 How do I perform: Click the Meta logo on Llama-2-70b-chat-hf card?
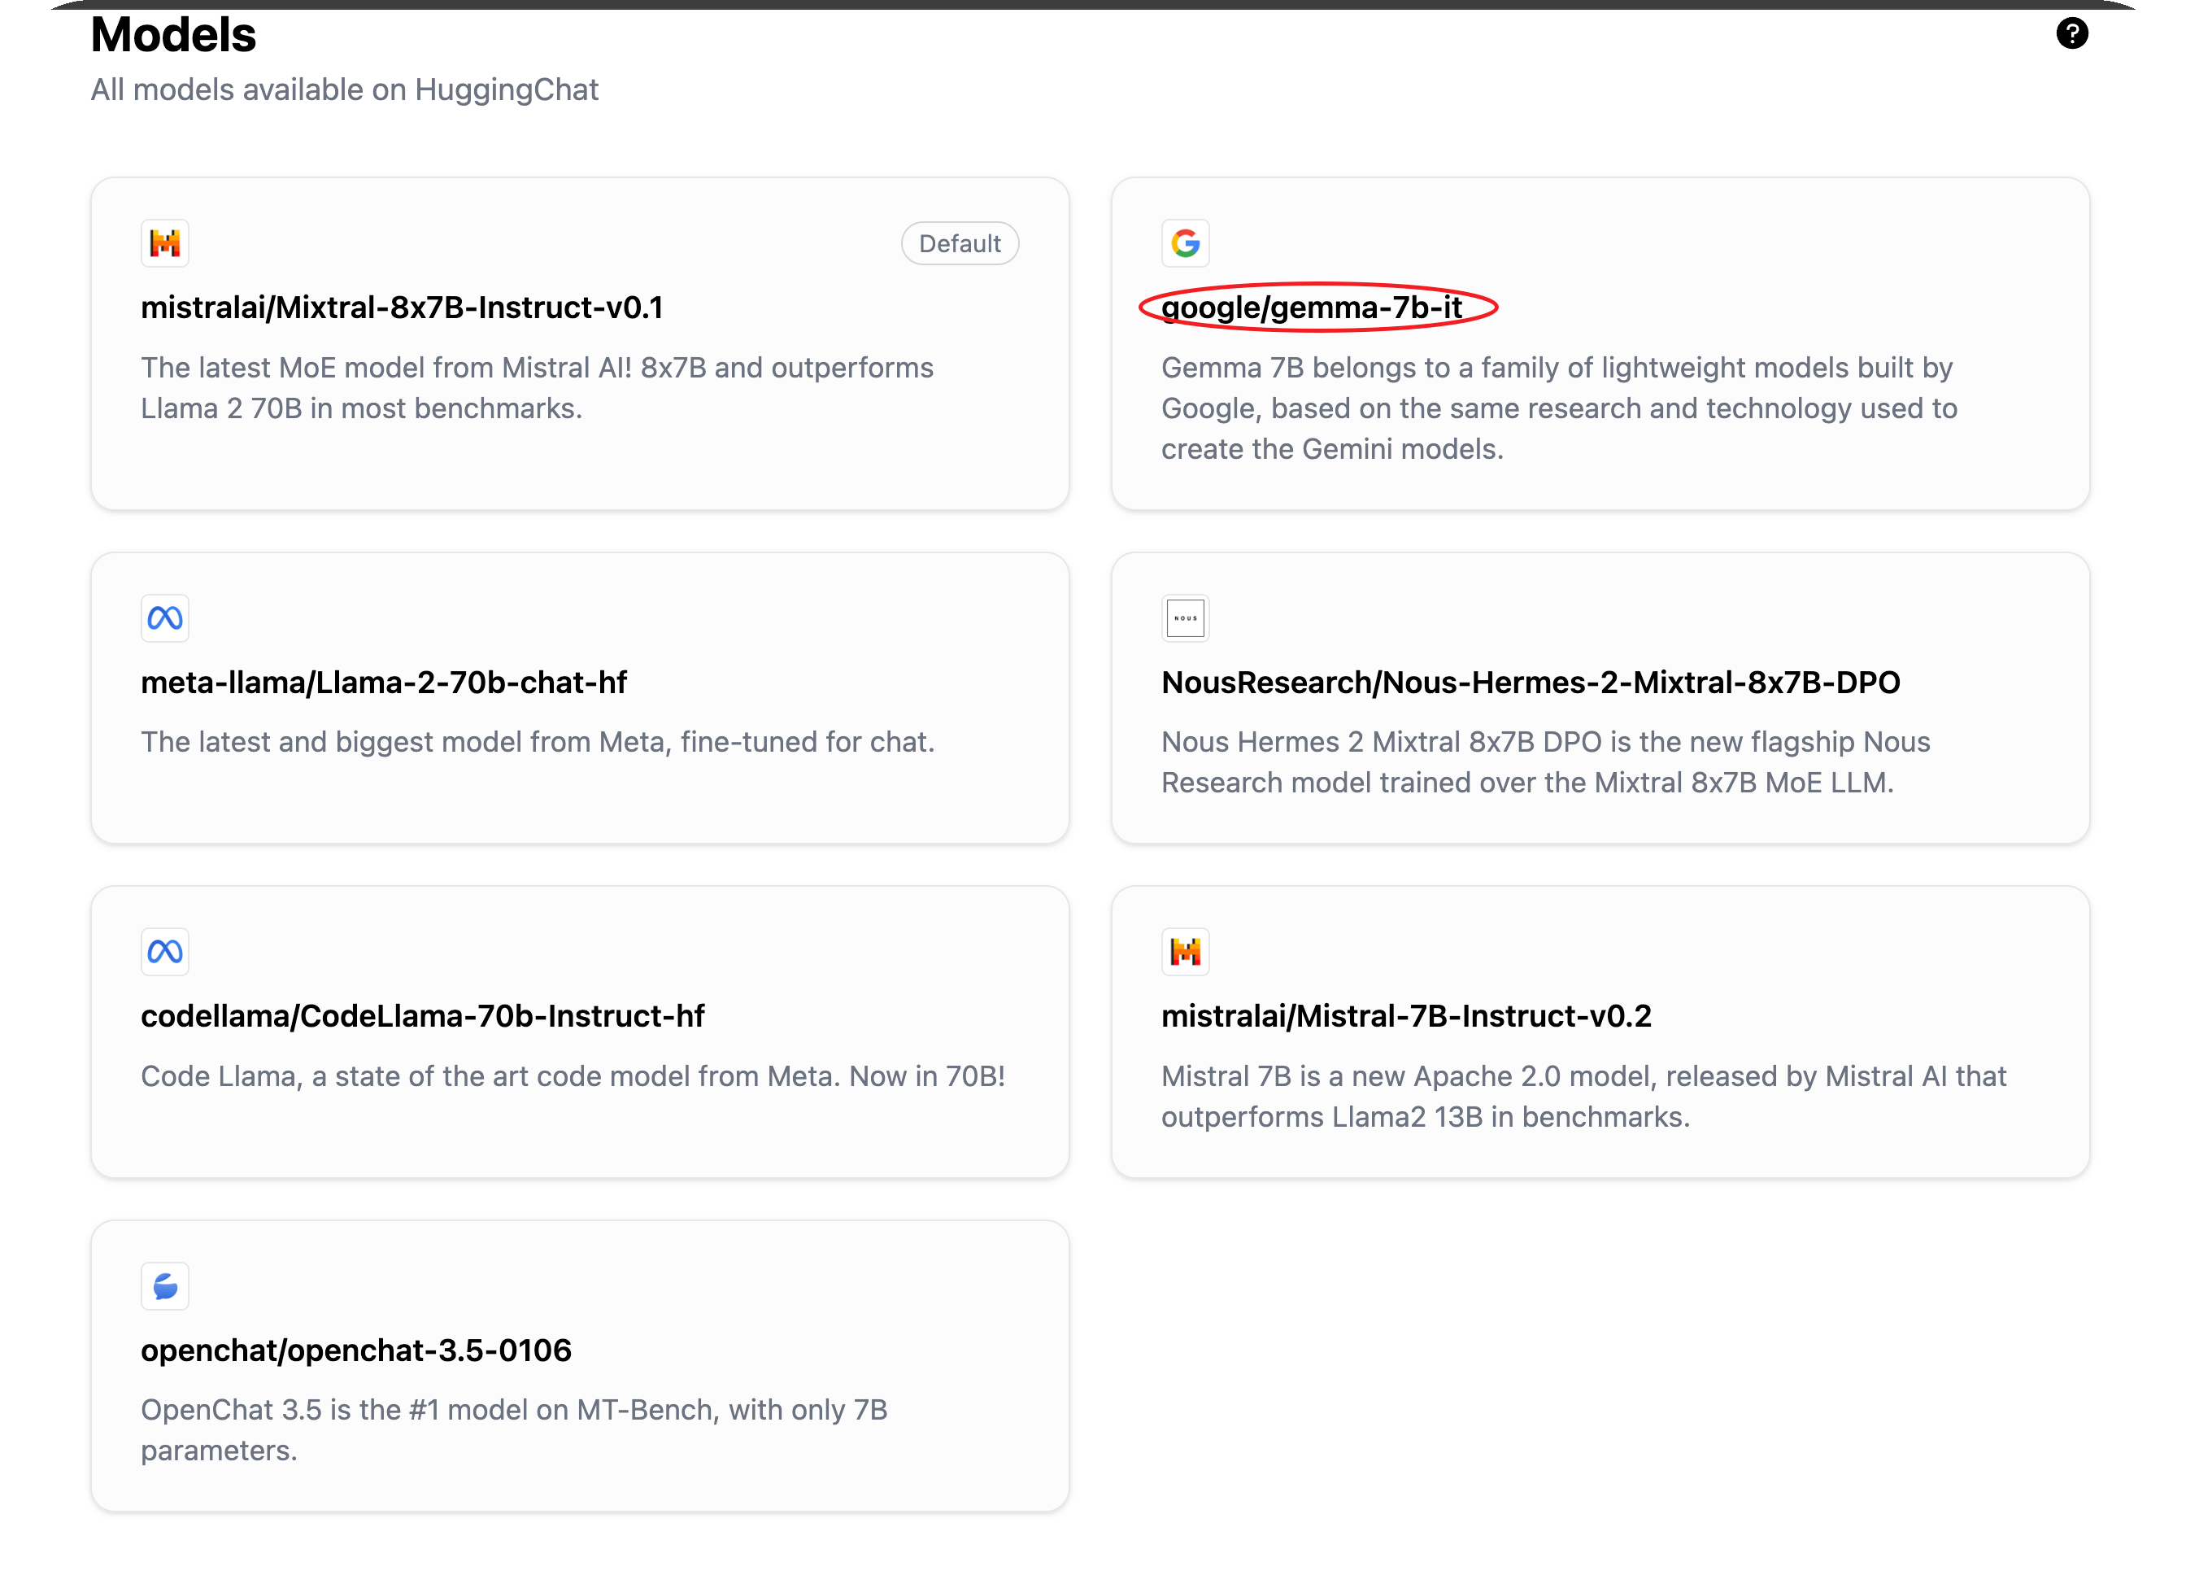point(165,617)
